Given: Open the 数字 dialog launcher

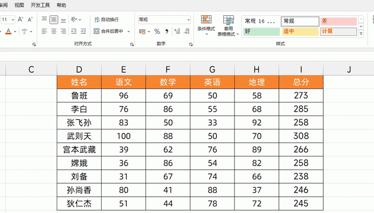Looking at the screenshot, I should point(191,44).
